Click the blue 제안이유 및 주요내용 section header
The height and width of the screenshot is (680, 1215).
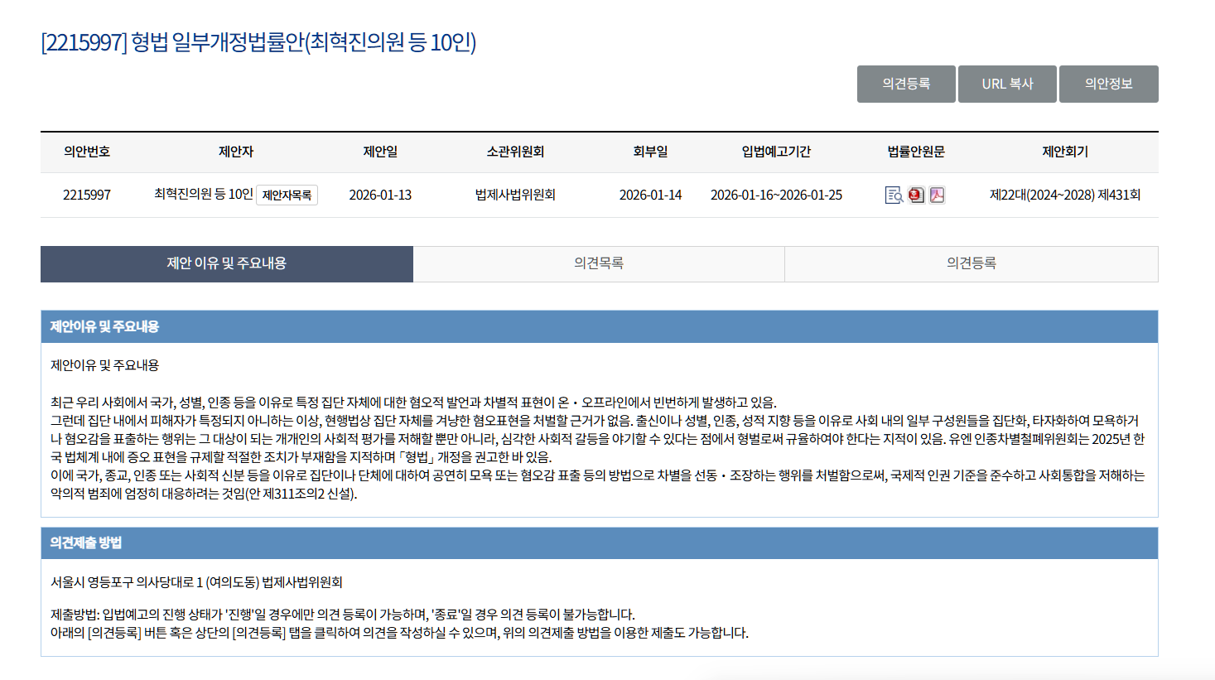(104, 326)
